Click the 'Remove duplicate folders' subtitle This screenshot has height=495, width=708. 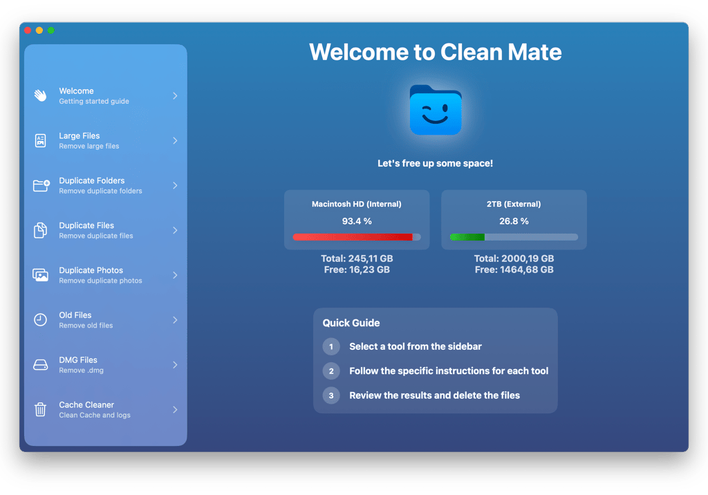click(x=100, y=191)
